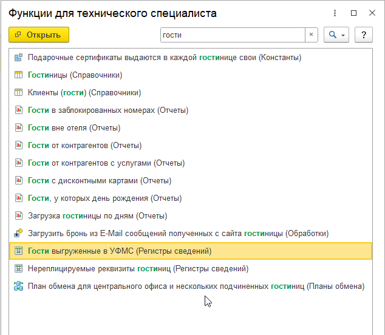Image resolution: width=385 pixels, height=335 pixels.
Task: Select 'План обмена для центрального офиса' entry
Action: click(191, 286)
